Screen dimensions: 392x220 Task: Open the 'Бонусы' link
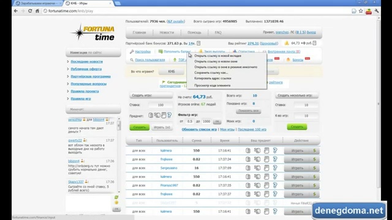[x=298, y=60]
